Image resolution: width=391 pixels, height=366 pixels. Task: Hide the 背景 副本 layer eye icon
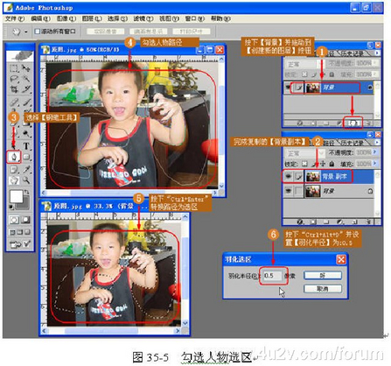point(288,176)
